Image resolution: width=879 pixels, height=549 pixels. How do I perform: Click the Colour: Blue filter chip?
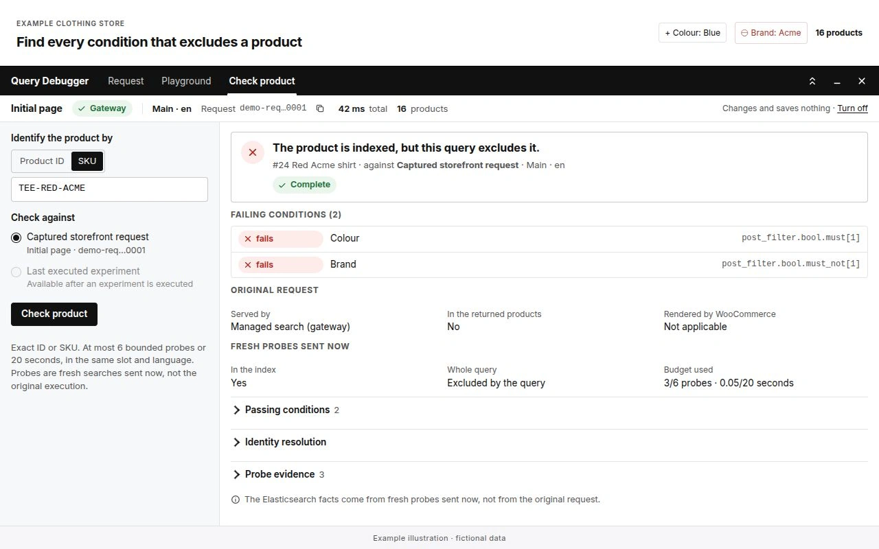[692, 33]
